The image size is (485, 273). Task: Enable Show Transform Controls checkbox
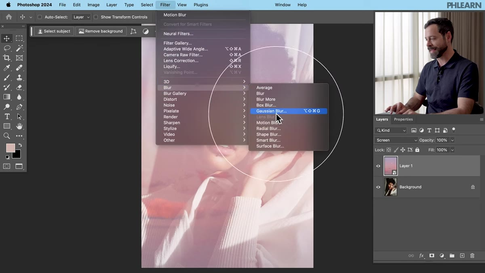coord(96,17)
